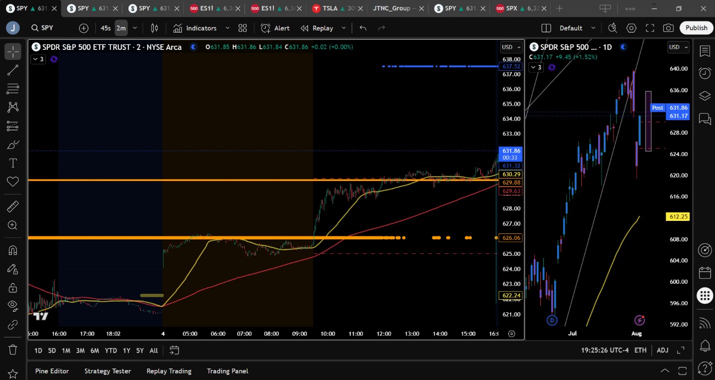Open the help center question-mark icon
Image resolution: width=715 pixels, height=380 pixels.
[705, 368]
